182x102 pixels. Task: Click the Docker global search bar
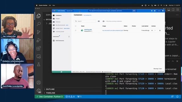pos(112,11)
